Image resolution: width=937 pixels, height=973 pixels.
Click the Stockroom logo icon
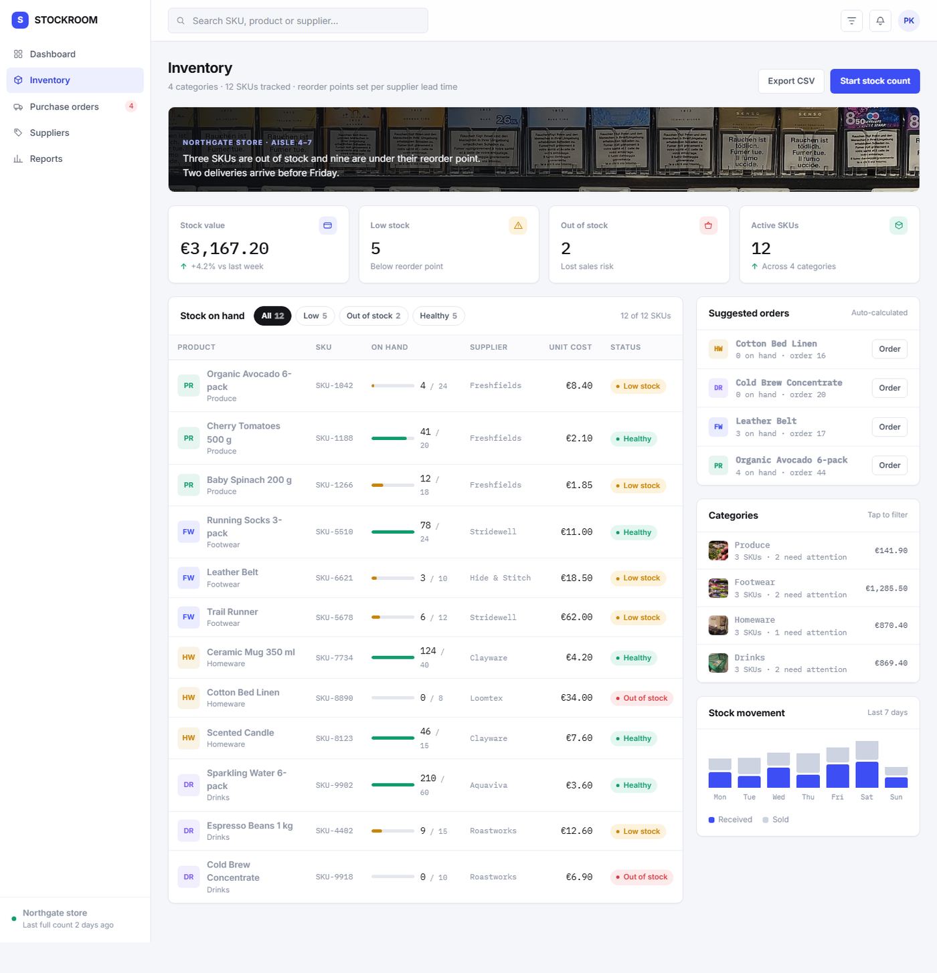click(x=20, y=20)
